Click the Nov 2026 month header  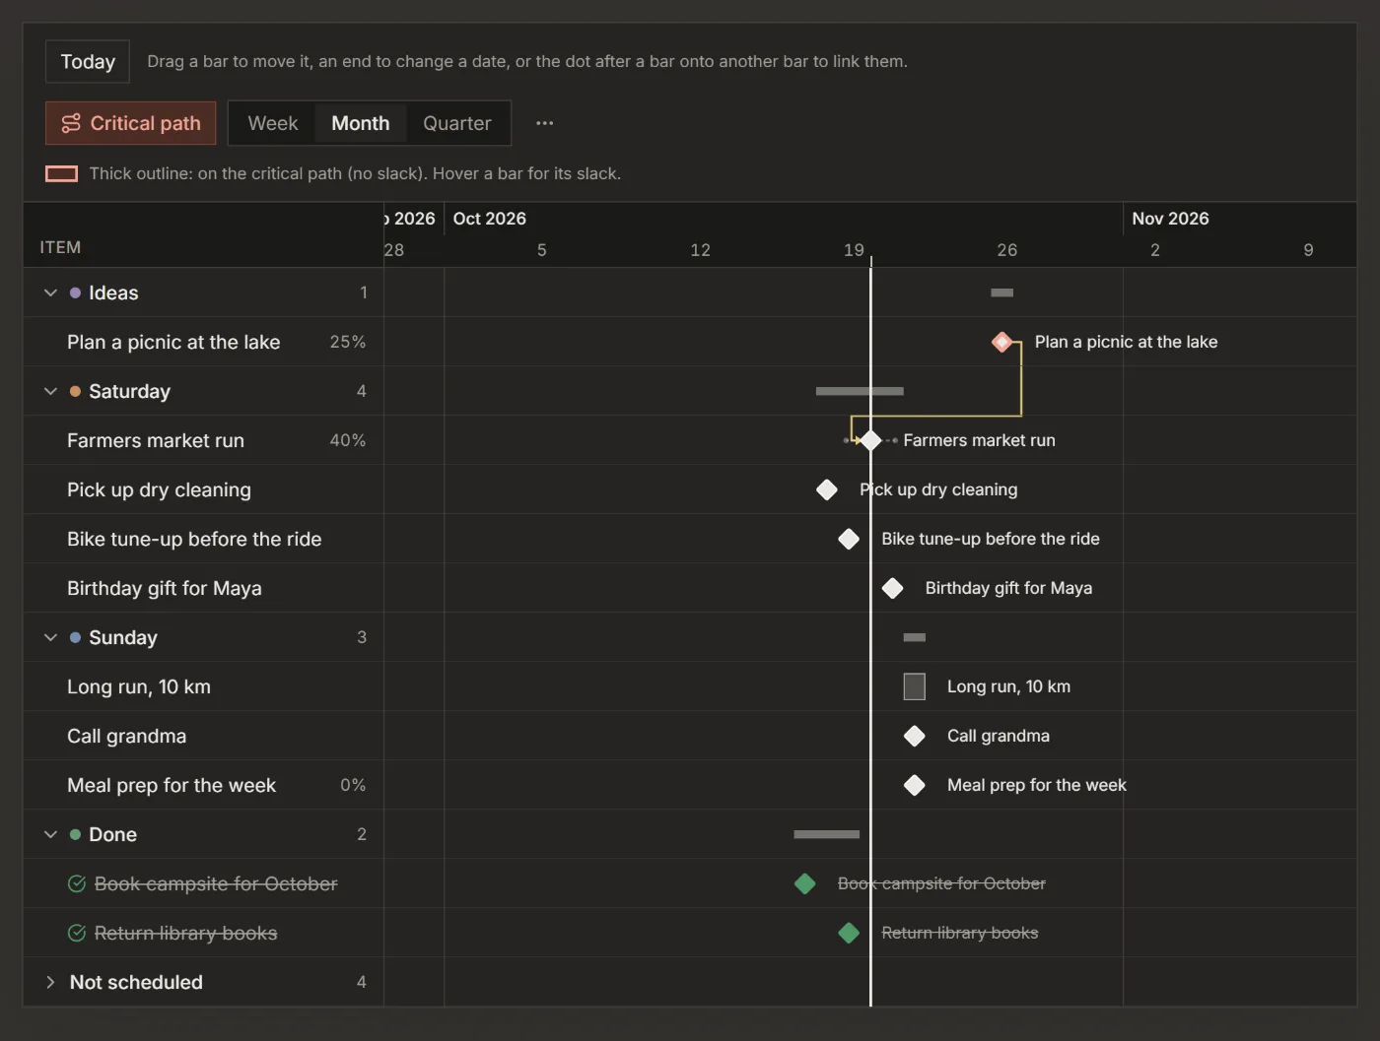(x=1170, y=219)
